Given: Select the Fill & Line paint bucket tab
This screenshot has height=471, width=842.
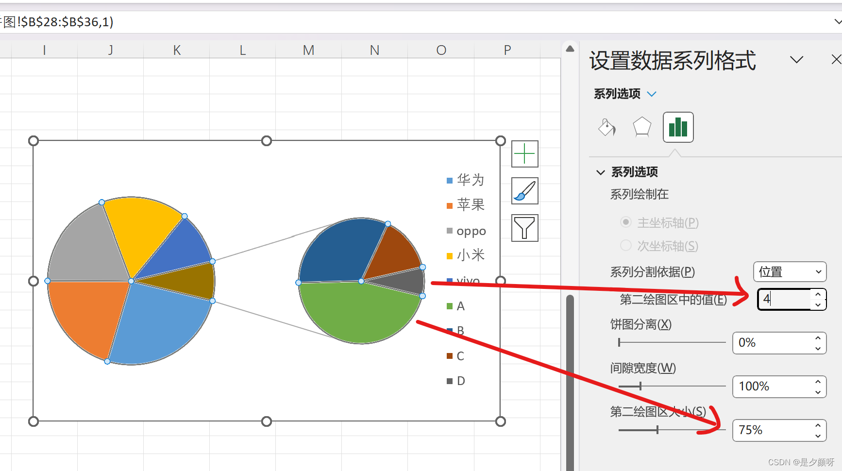Looking at the screenshot, I should pos(606,127).
